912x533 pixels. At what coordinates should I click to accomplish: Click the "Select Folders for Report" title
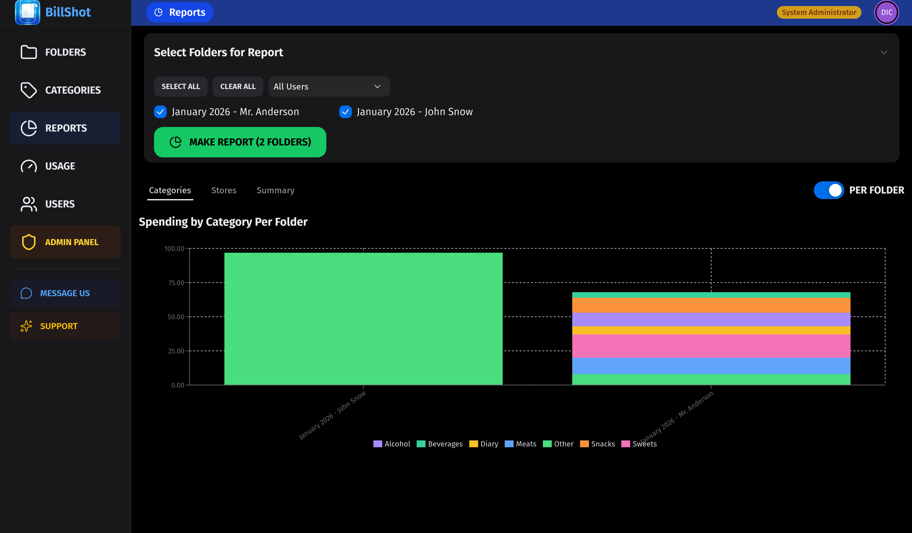(218, 52)
